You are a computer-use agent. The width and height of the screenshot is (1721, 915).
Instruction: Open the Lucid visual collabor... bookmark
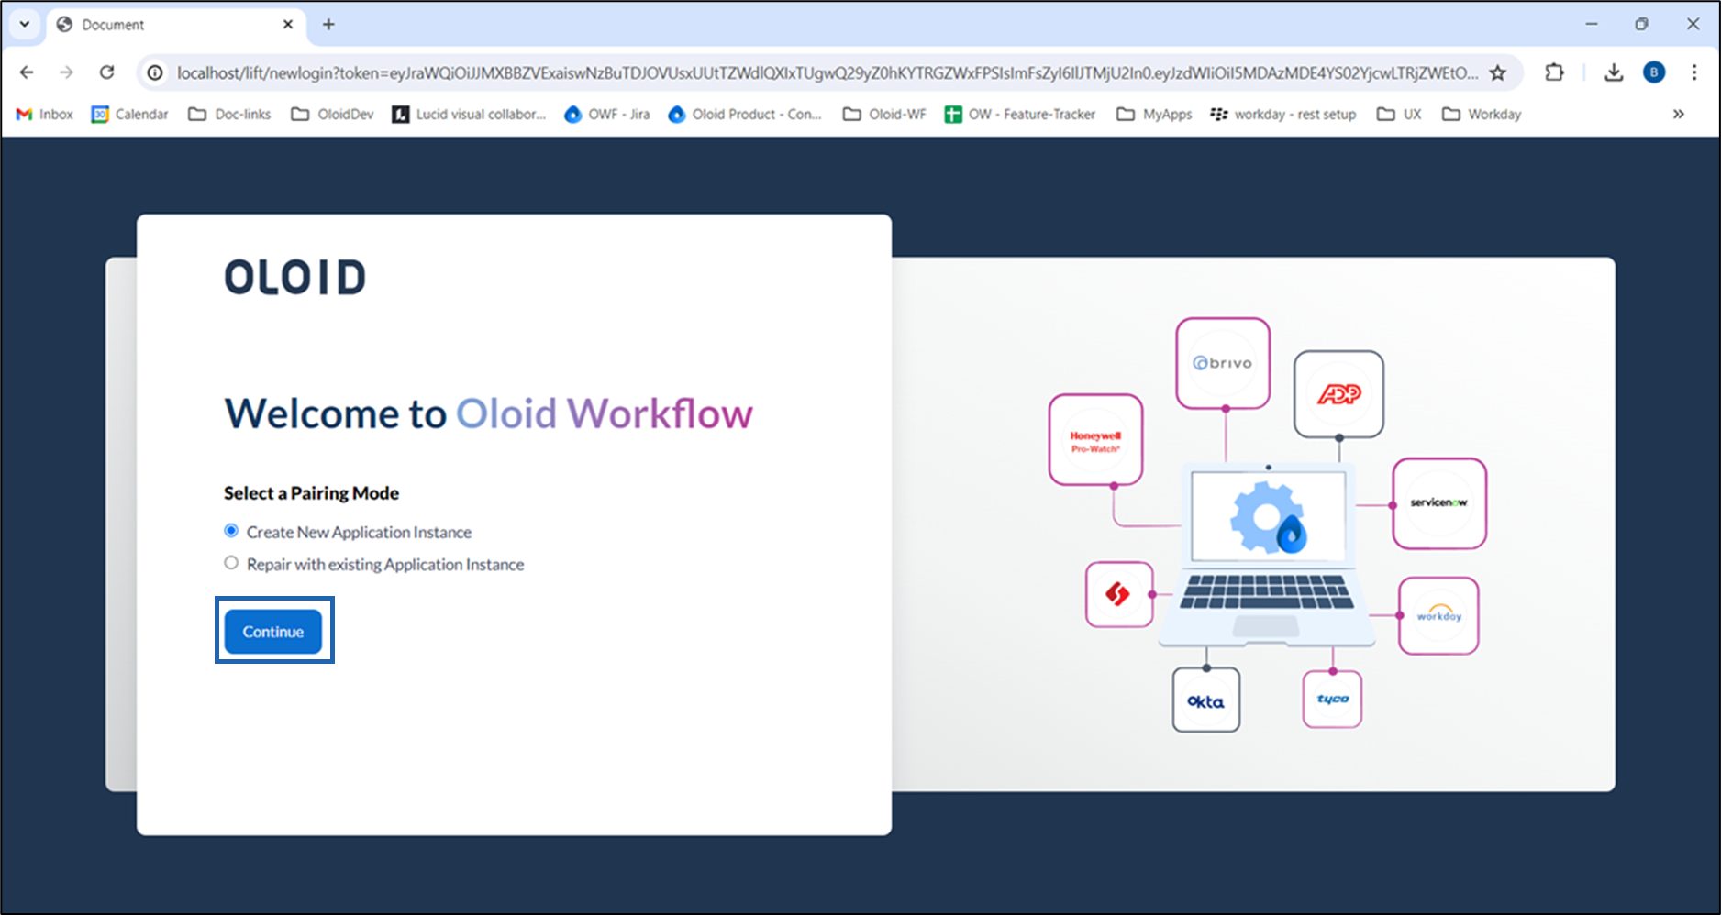[469, 114]
